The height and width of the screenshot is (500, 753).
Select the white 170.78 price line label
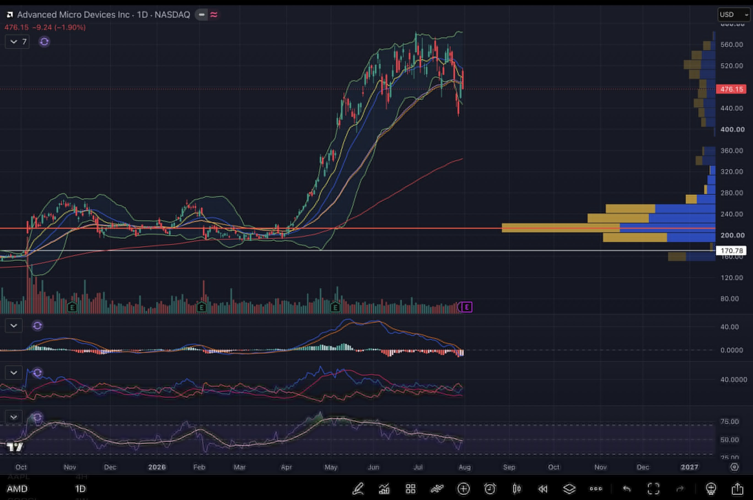731,251
